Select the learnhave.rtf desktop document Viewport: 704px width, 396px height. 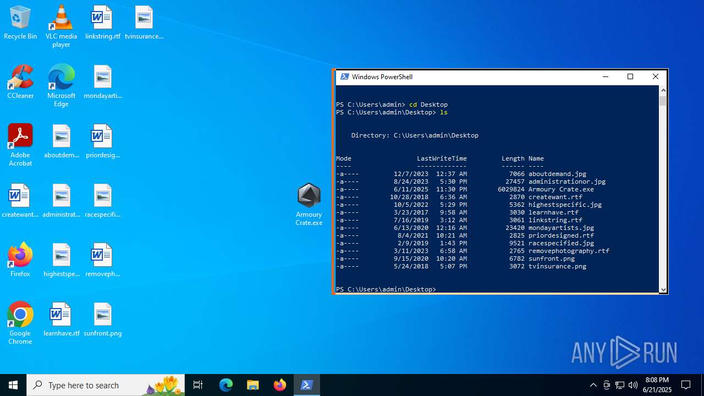pyautogui.click(x=61, y=320)
